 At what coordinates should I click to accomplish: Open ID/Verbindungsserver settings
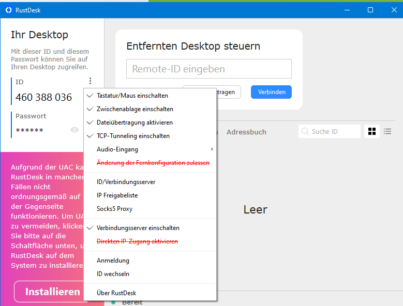[x=151, y=182]
